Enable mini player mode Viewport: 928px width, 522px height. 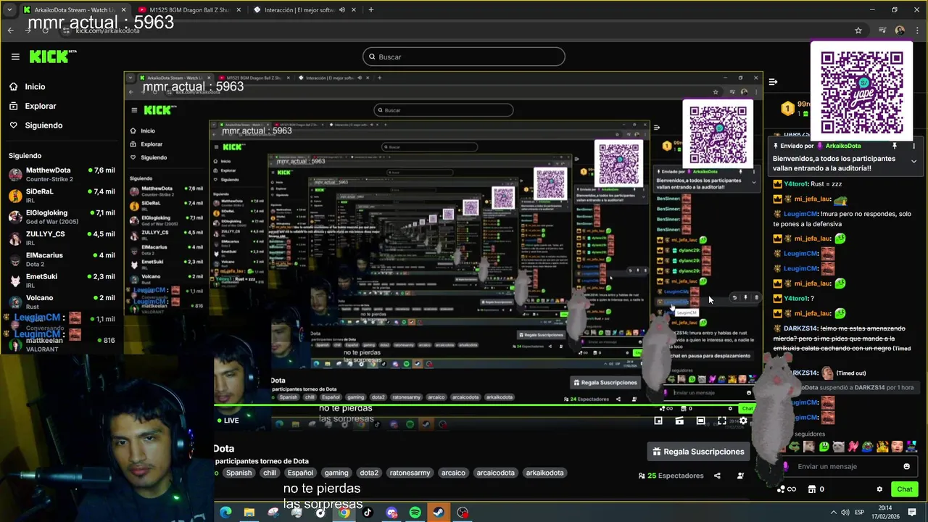click(658, 420)
